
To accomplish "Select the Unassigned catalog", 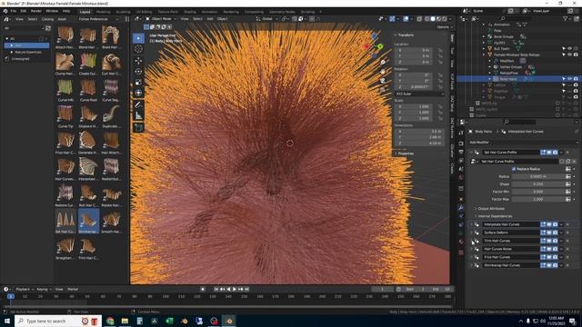I will click(x=20, y=59).
